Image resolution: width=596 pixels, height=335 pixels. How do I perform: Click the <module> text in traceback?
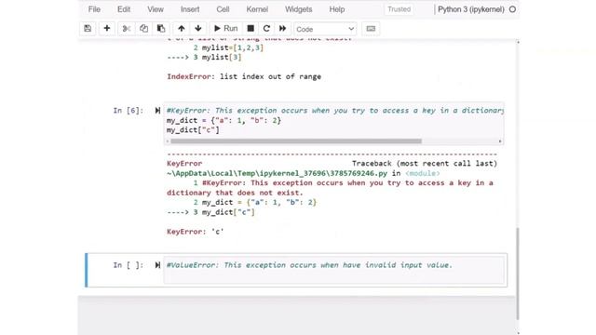coord(422,173)
